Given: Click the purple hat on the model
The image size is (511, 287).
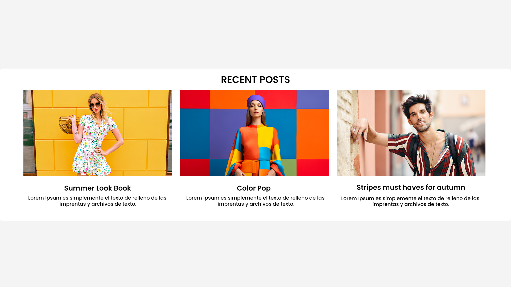Looking at the screenshot, I should 256,100.
